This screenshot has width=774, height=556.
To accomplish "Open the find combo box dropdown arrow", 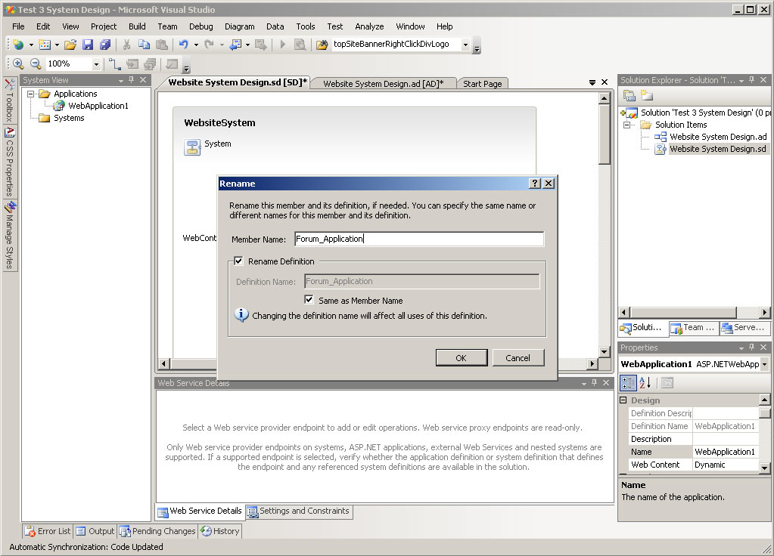I will (x=465, y=45).
